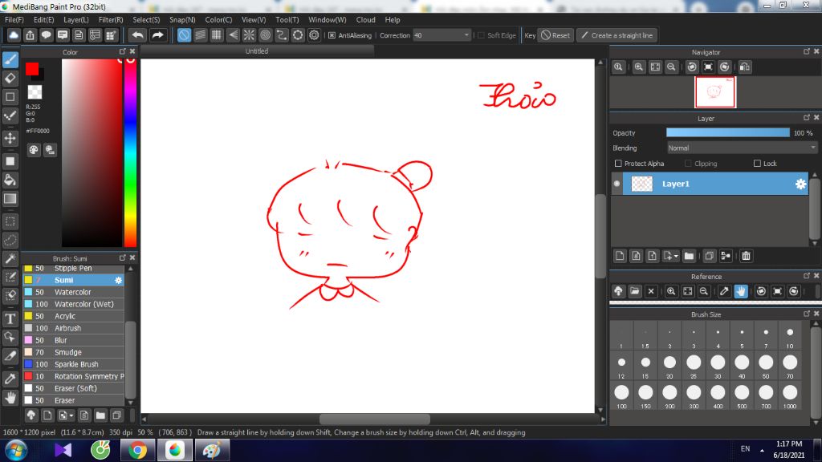Enable layer Lock checkbox
The height and width of the screenshot is (462, 822).
click(x=757, y=164)
